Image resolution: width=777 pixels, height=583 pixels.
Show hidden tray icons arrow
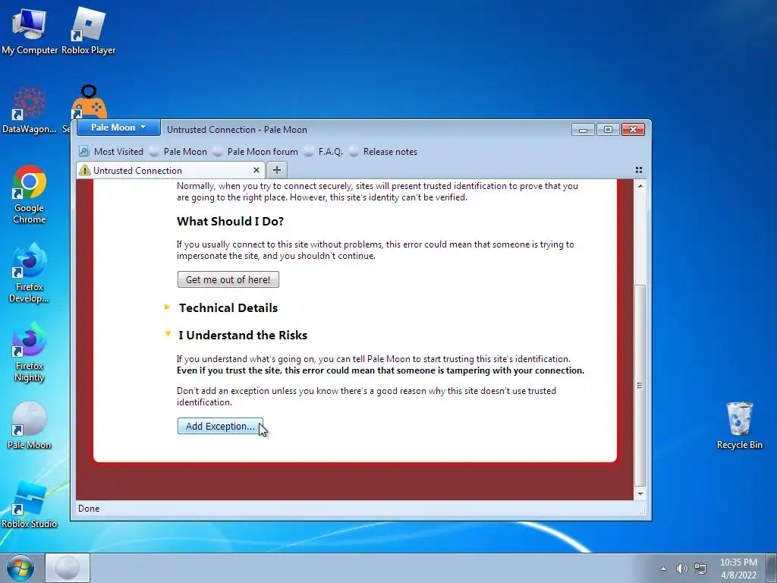pyautogui.click(x=663, y=569)
